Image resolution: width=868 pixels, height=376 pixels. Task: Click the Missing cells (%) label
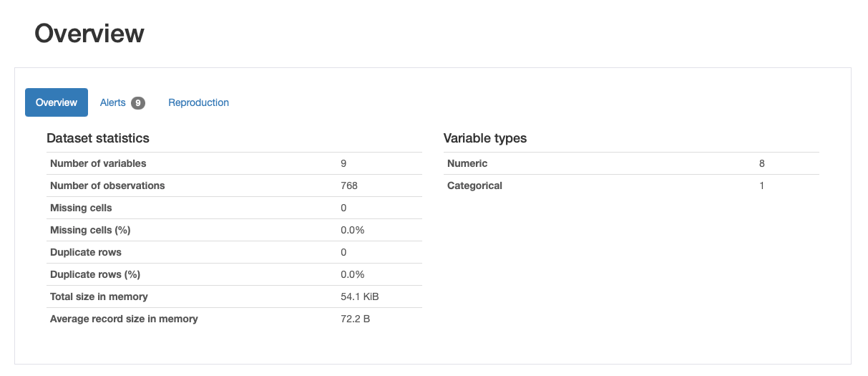click(x=90, y=230)
